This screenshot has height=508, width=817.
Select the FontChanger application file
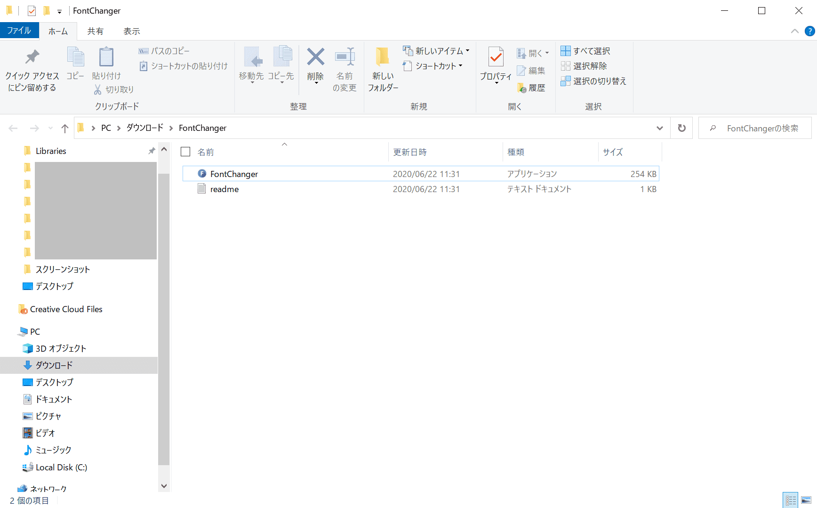(x=421, y=174)
